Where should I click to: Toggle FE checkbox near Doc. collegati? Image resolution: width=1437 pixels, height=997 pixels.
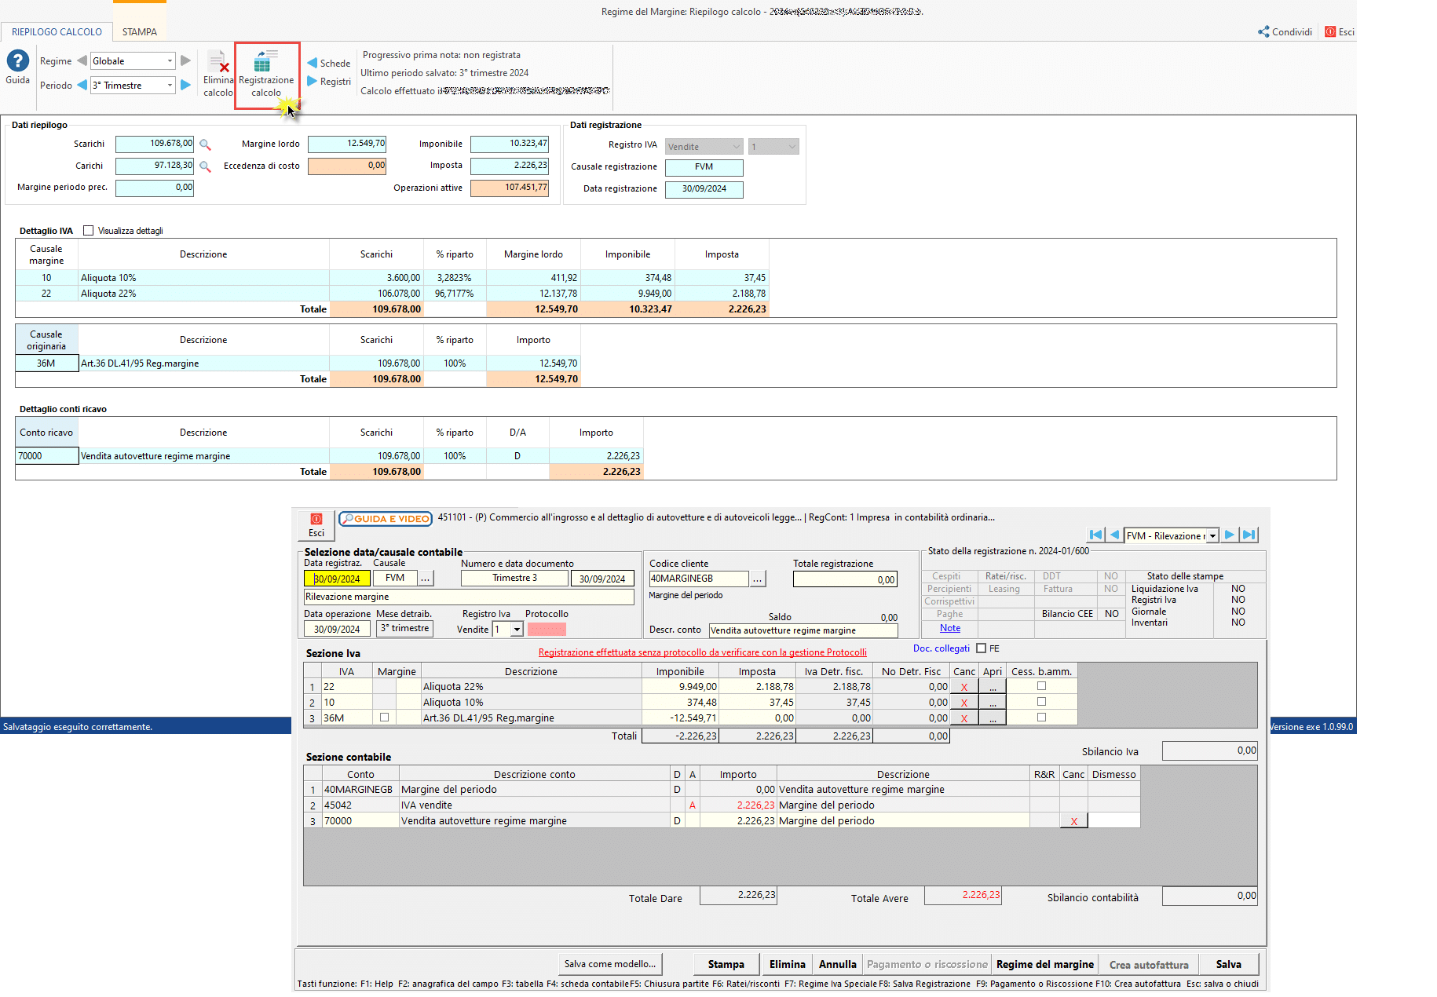(981, 648)
